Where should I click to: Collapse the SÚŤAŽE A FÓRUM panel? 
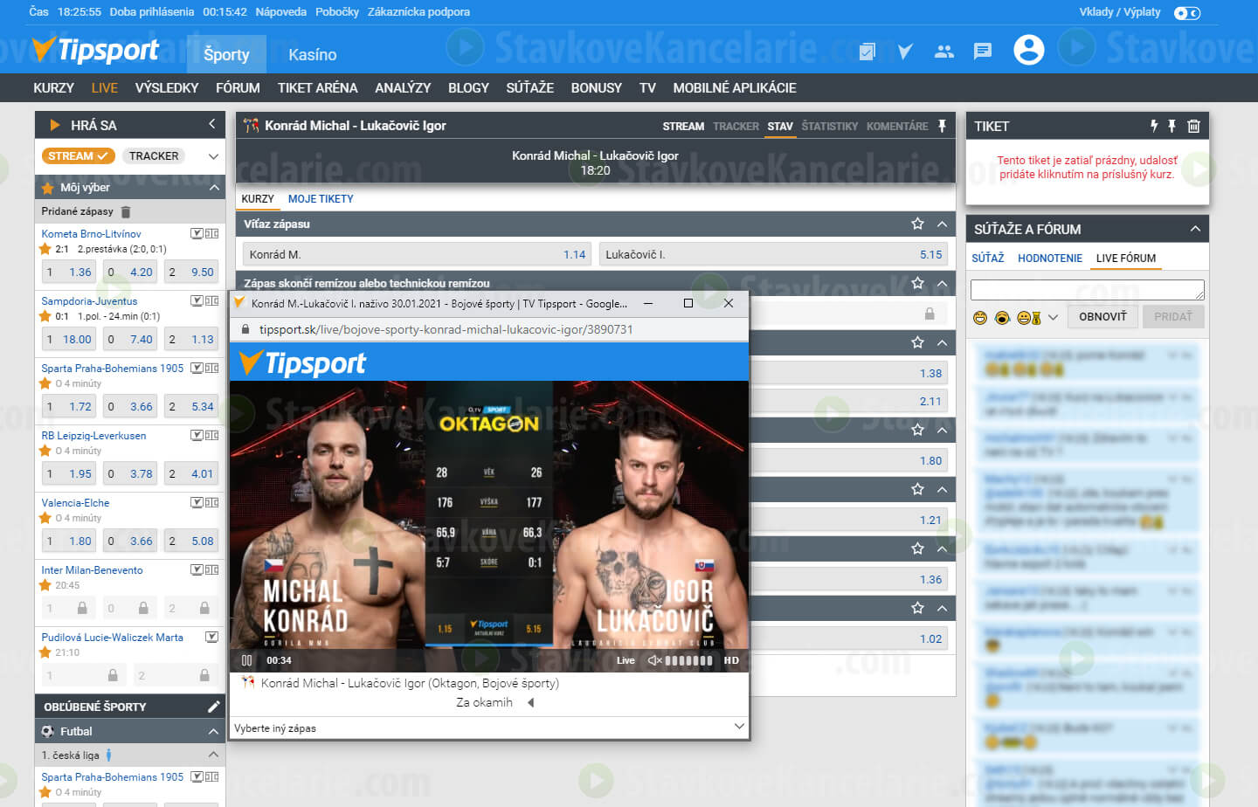tap(1195, 229)
